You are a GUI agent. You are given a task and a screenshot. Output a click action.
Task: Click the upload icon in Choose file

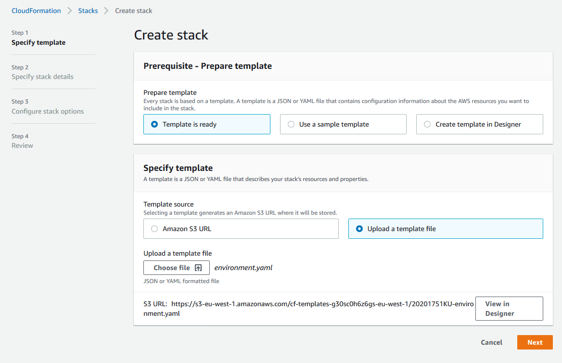click(198, 268)
